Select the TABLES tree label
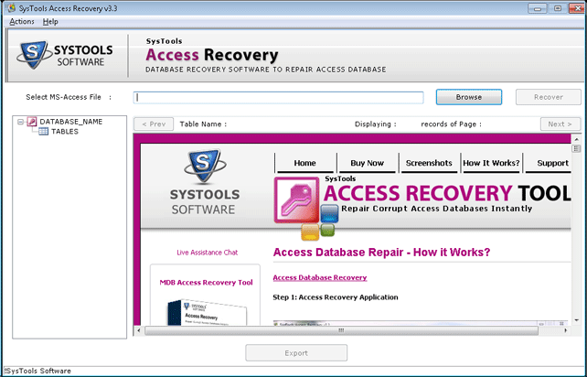 (x=65, y=132)
